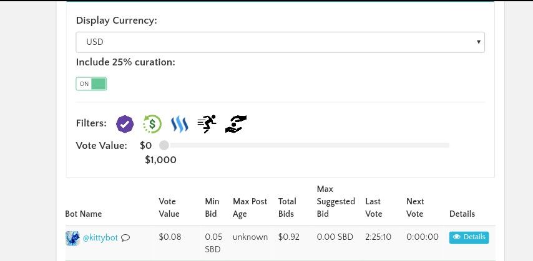Sort by the Total Bids column header
This screenshot has width=533, height=261.
pyautogui.click(x=287, y=207)
